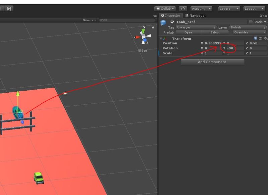Click the directional light sun gizmo
The image size is (268, 195).
[65, 94]
